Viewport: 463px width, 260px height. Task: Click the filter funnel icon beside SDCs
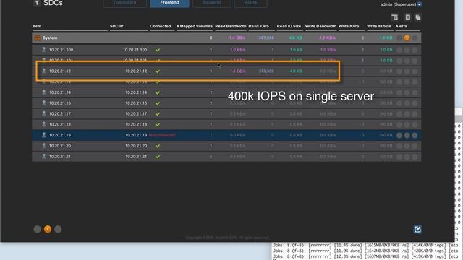tap(37, 3)
